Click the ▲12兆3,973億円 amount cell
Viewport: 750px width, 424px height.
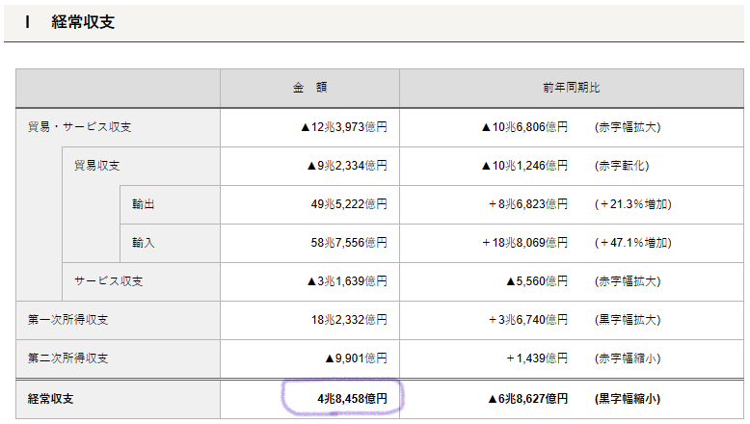pyautogui.click(x=343, y=127)
